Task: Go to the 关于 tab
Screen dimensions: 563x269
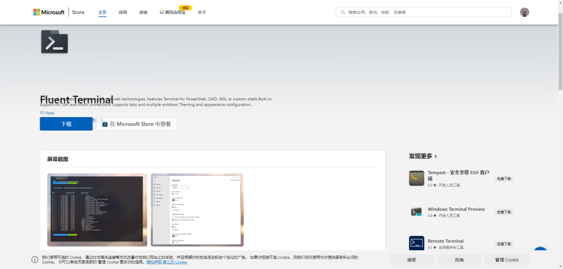Action: click(x=202, y=12)
